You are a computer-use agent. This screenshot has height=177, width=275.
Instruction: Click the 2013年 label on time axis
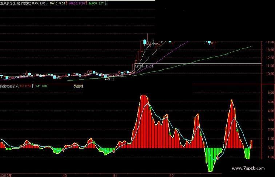tap(6, 175)
